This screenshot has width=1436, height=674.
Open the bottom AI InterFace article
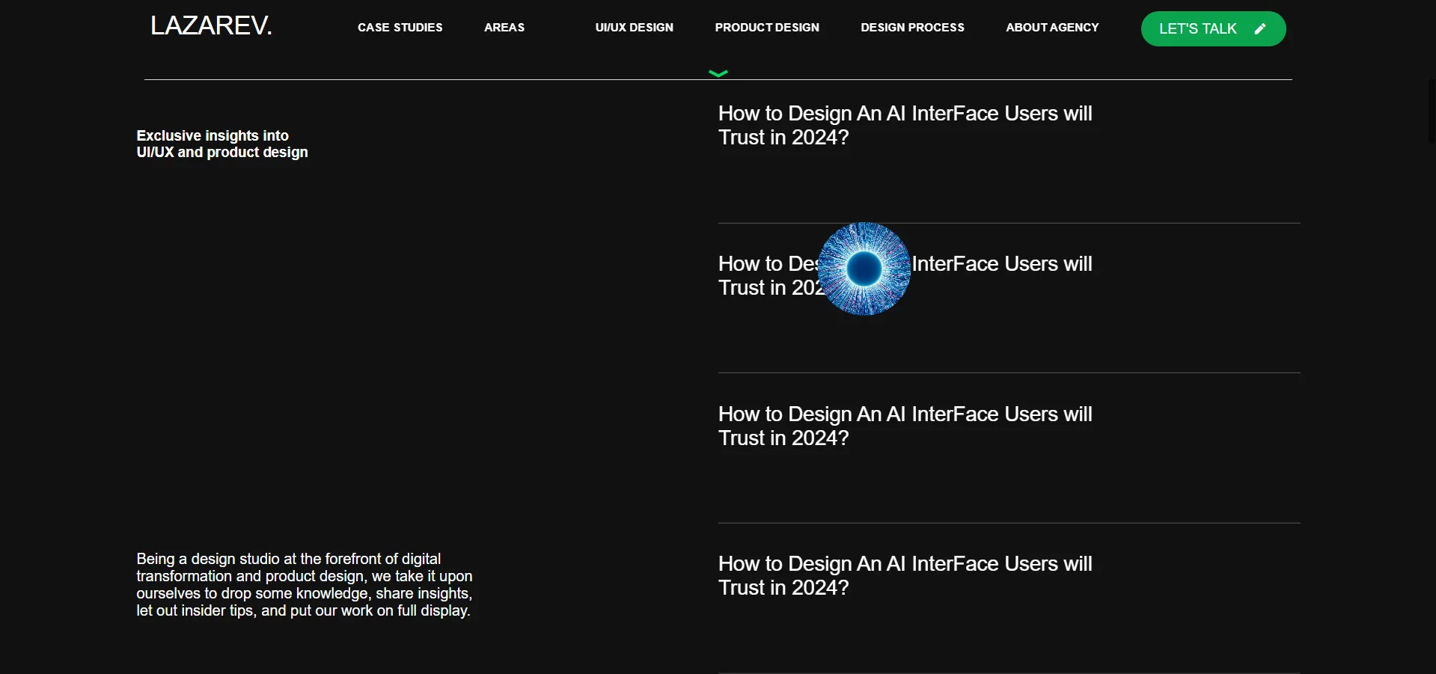point(905,575)
